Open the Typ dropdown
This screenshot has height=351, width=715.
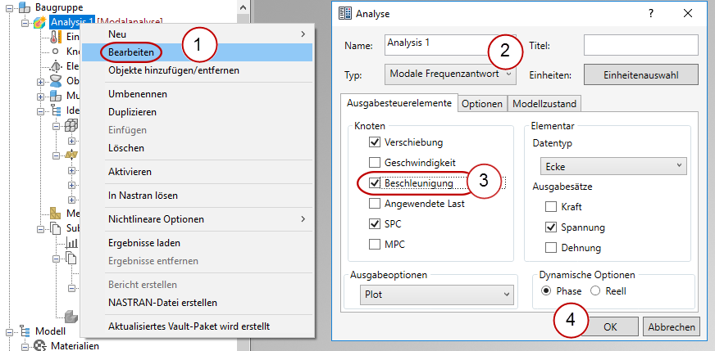(x=450, y=74)
